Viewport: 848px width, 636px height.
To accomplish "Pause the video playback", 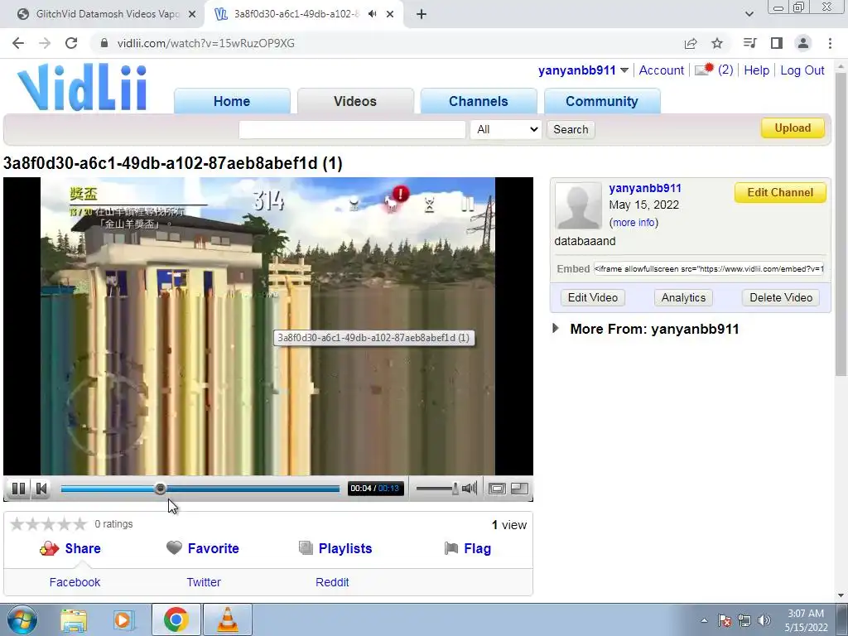I will pyautogui.click(x=18, y=489).
